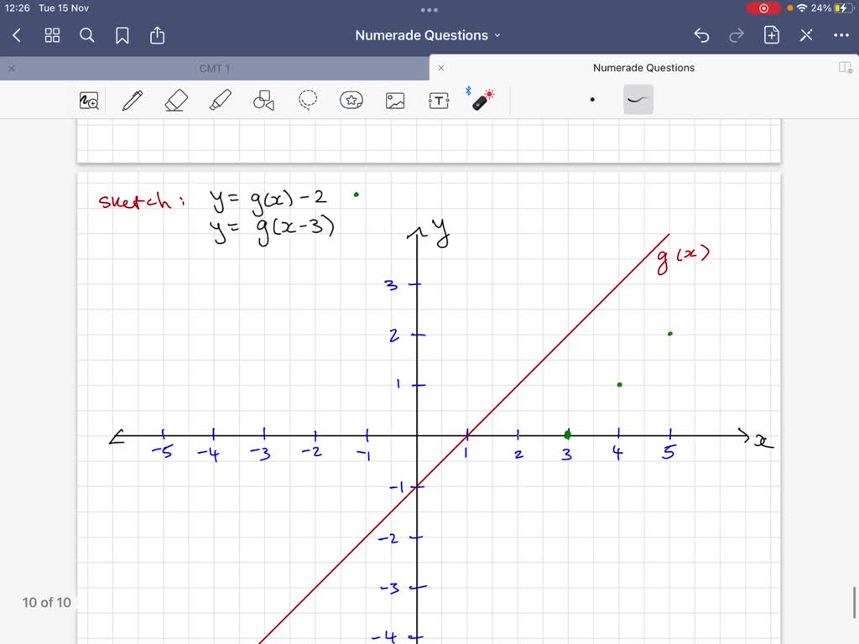Select the Pen tool
Screen dimensions: 859x644
[132, 100]
